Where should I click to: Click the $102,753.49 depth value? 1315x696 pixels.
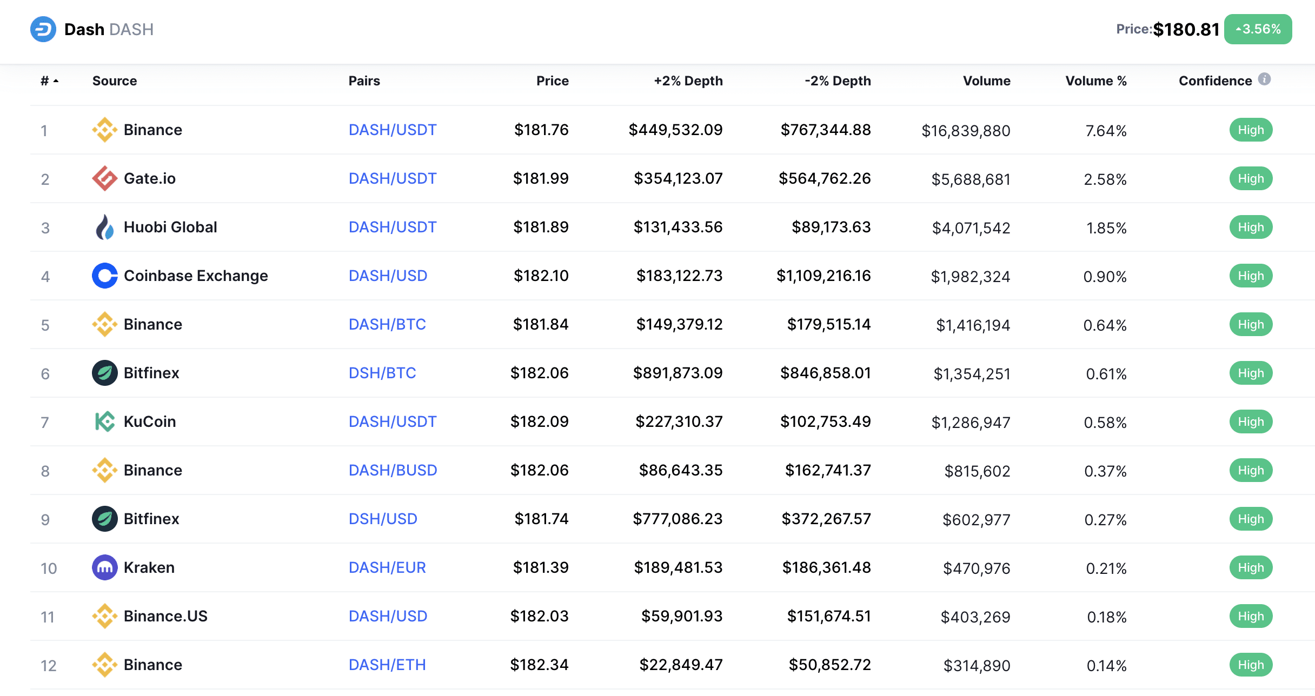tap(826, 421)
